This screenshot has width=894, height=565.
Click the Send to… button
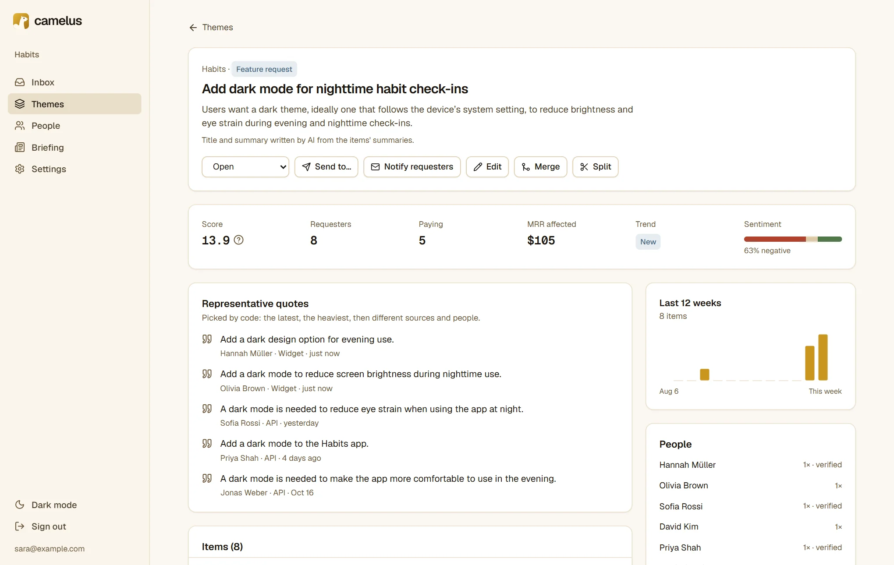click(x=326, y=167)
